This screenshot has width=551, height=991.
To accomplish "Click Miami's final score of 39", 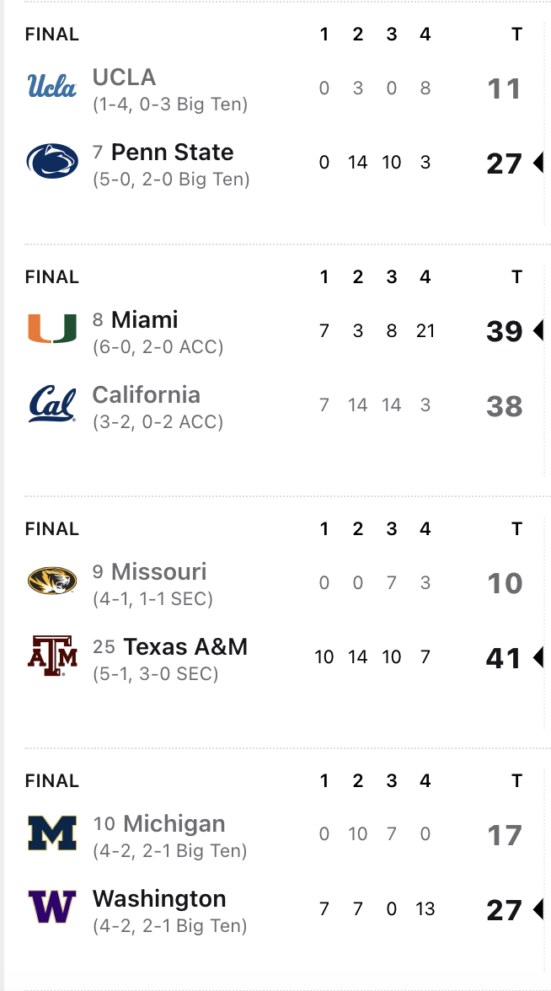I will (x=504, y=331).
